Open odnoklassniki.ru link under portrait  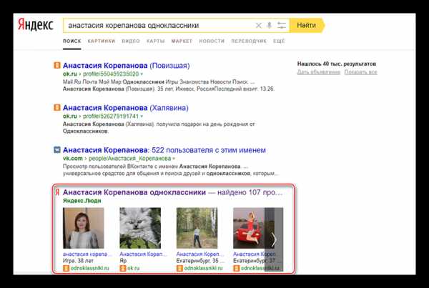[x=90, y=268]
